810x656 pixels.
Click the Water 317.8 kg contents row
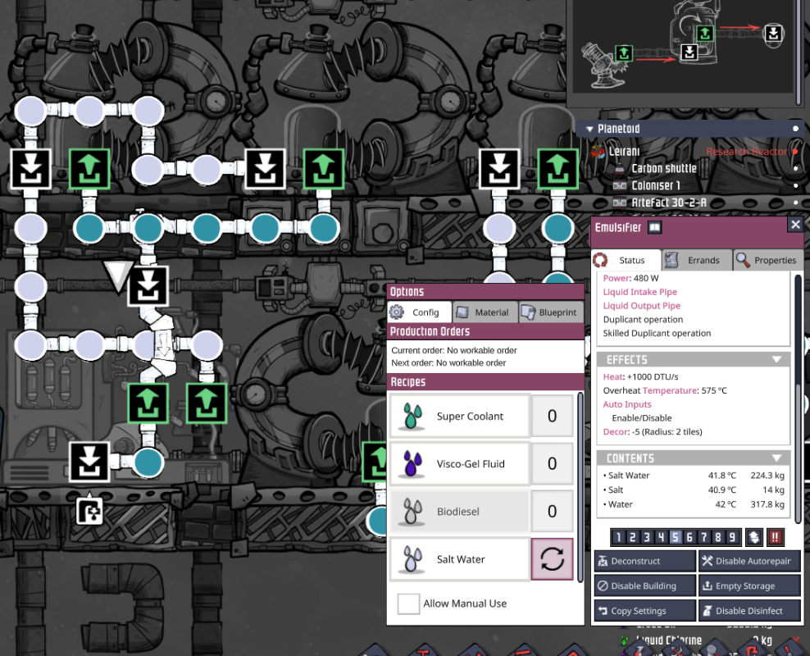click(694, 504)
